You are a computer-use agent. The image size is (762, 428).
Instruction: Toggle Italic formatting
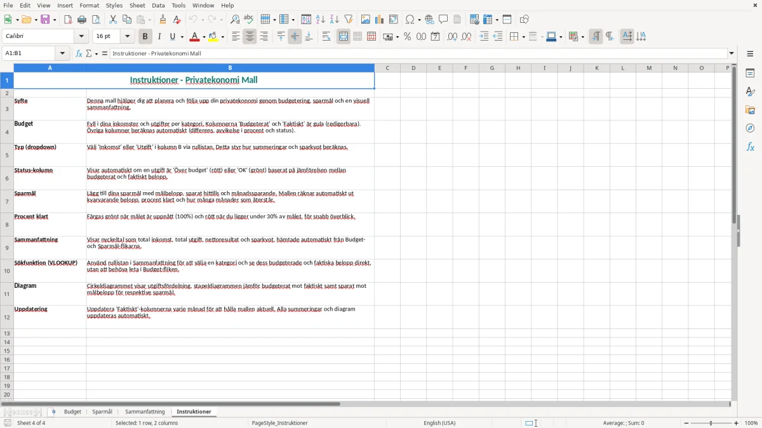159,37
